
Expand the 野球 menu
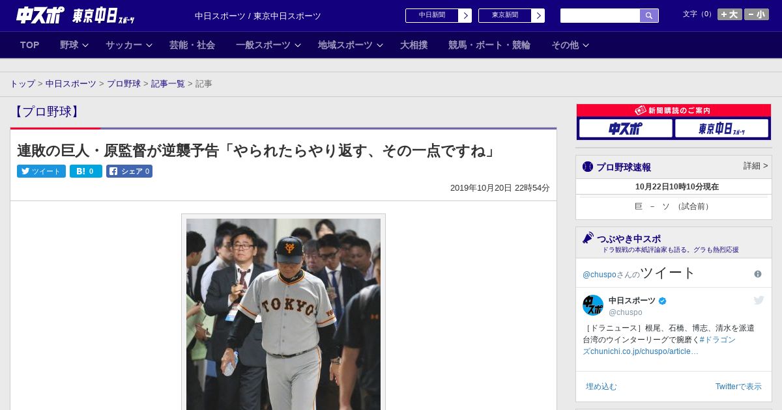click(74, 45)
